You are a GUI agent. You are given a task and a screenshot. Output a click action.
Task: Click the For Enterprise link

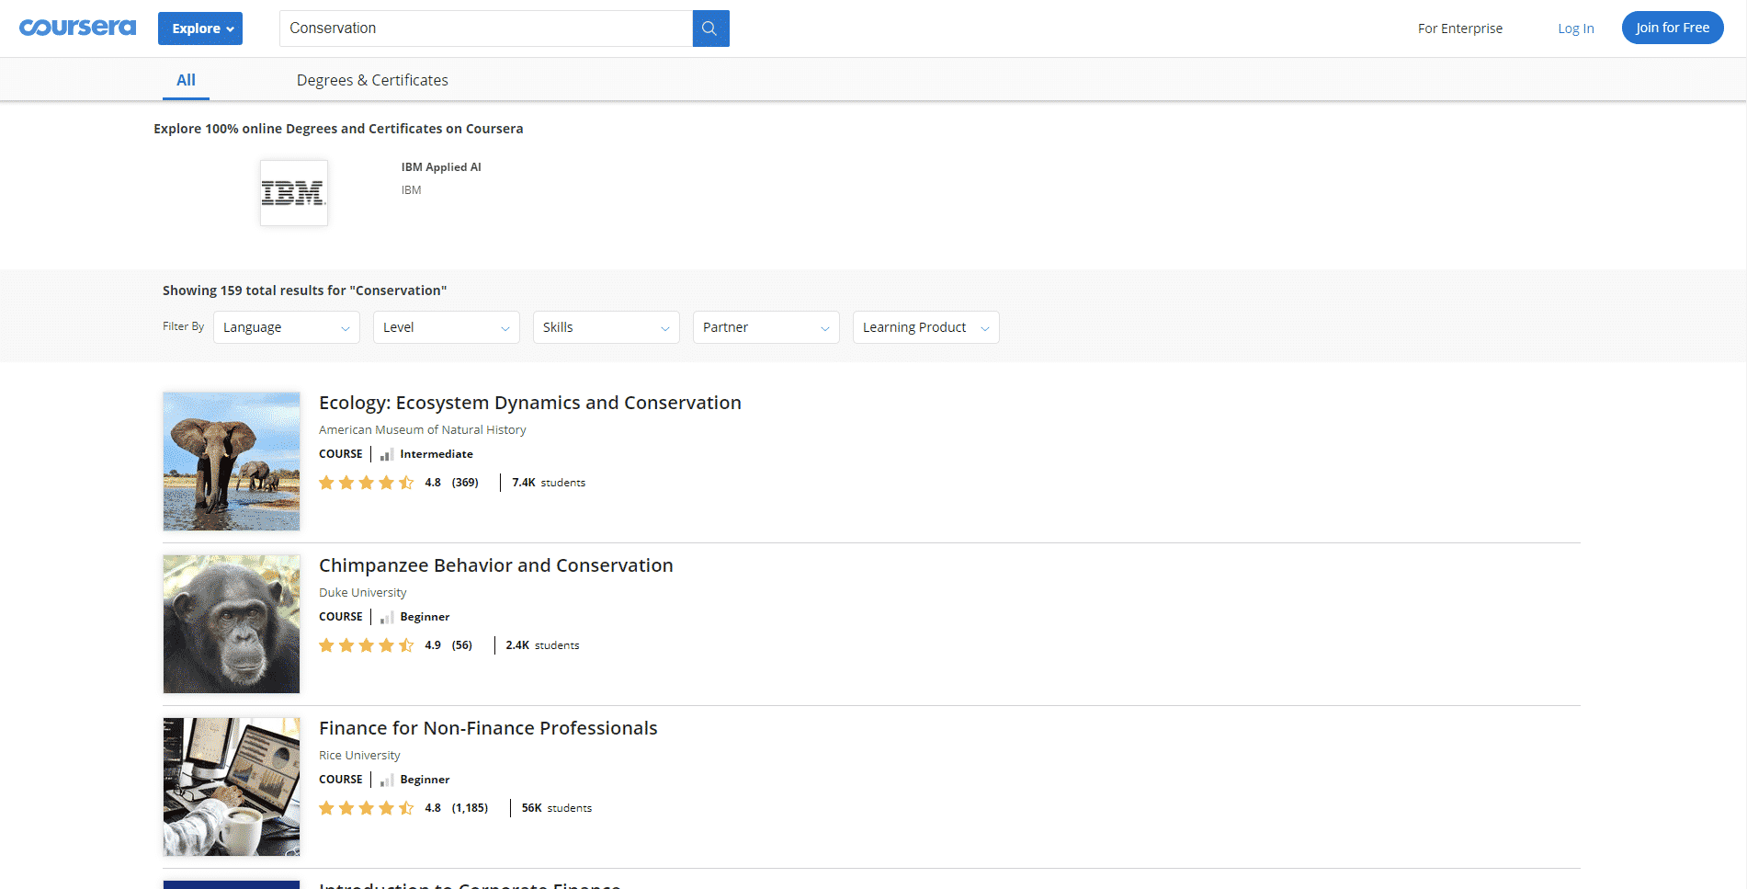(1460, 28)
